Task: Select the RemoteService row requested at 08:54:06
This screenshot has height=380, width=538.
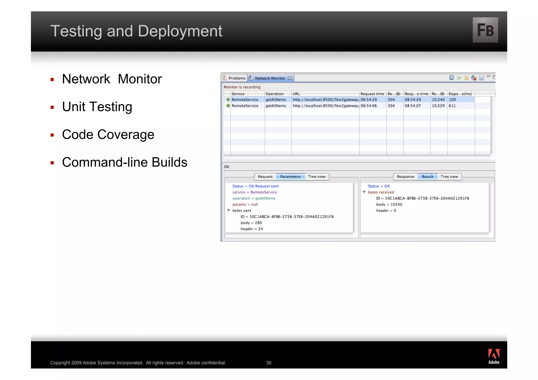Action: pos(349,106)
